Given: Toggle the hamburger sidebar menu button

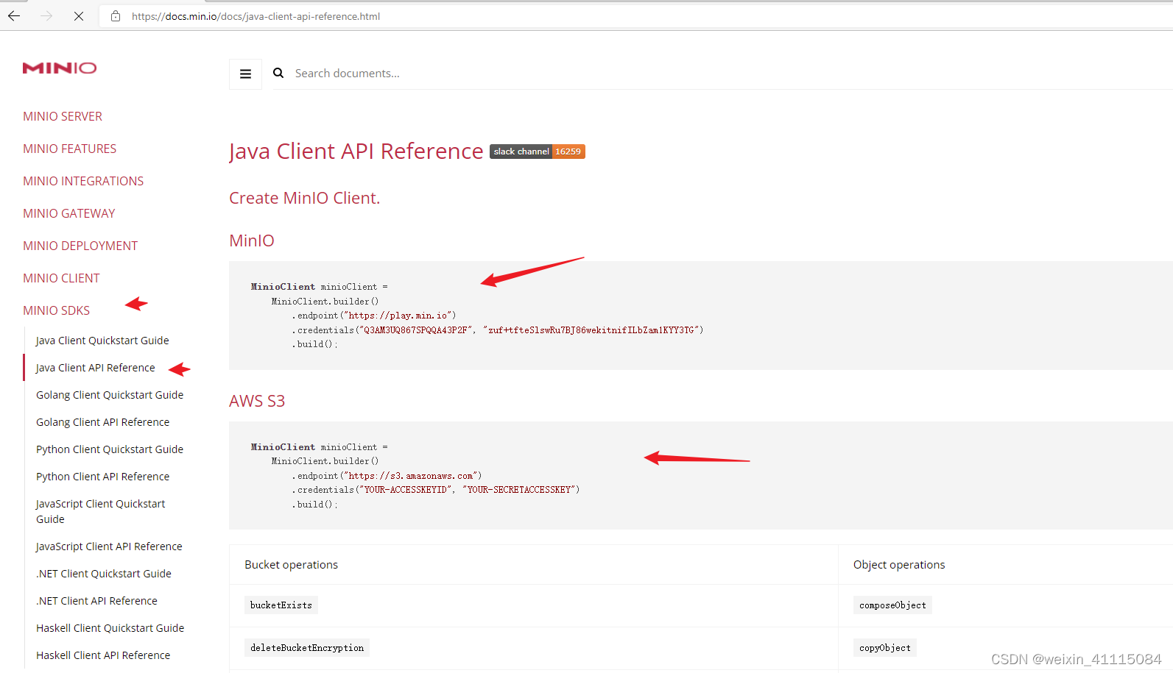Looking at the screenshot, I should (x=245, y=74).
